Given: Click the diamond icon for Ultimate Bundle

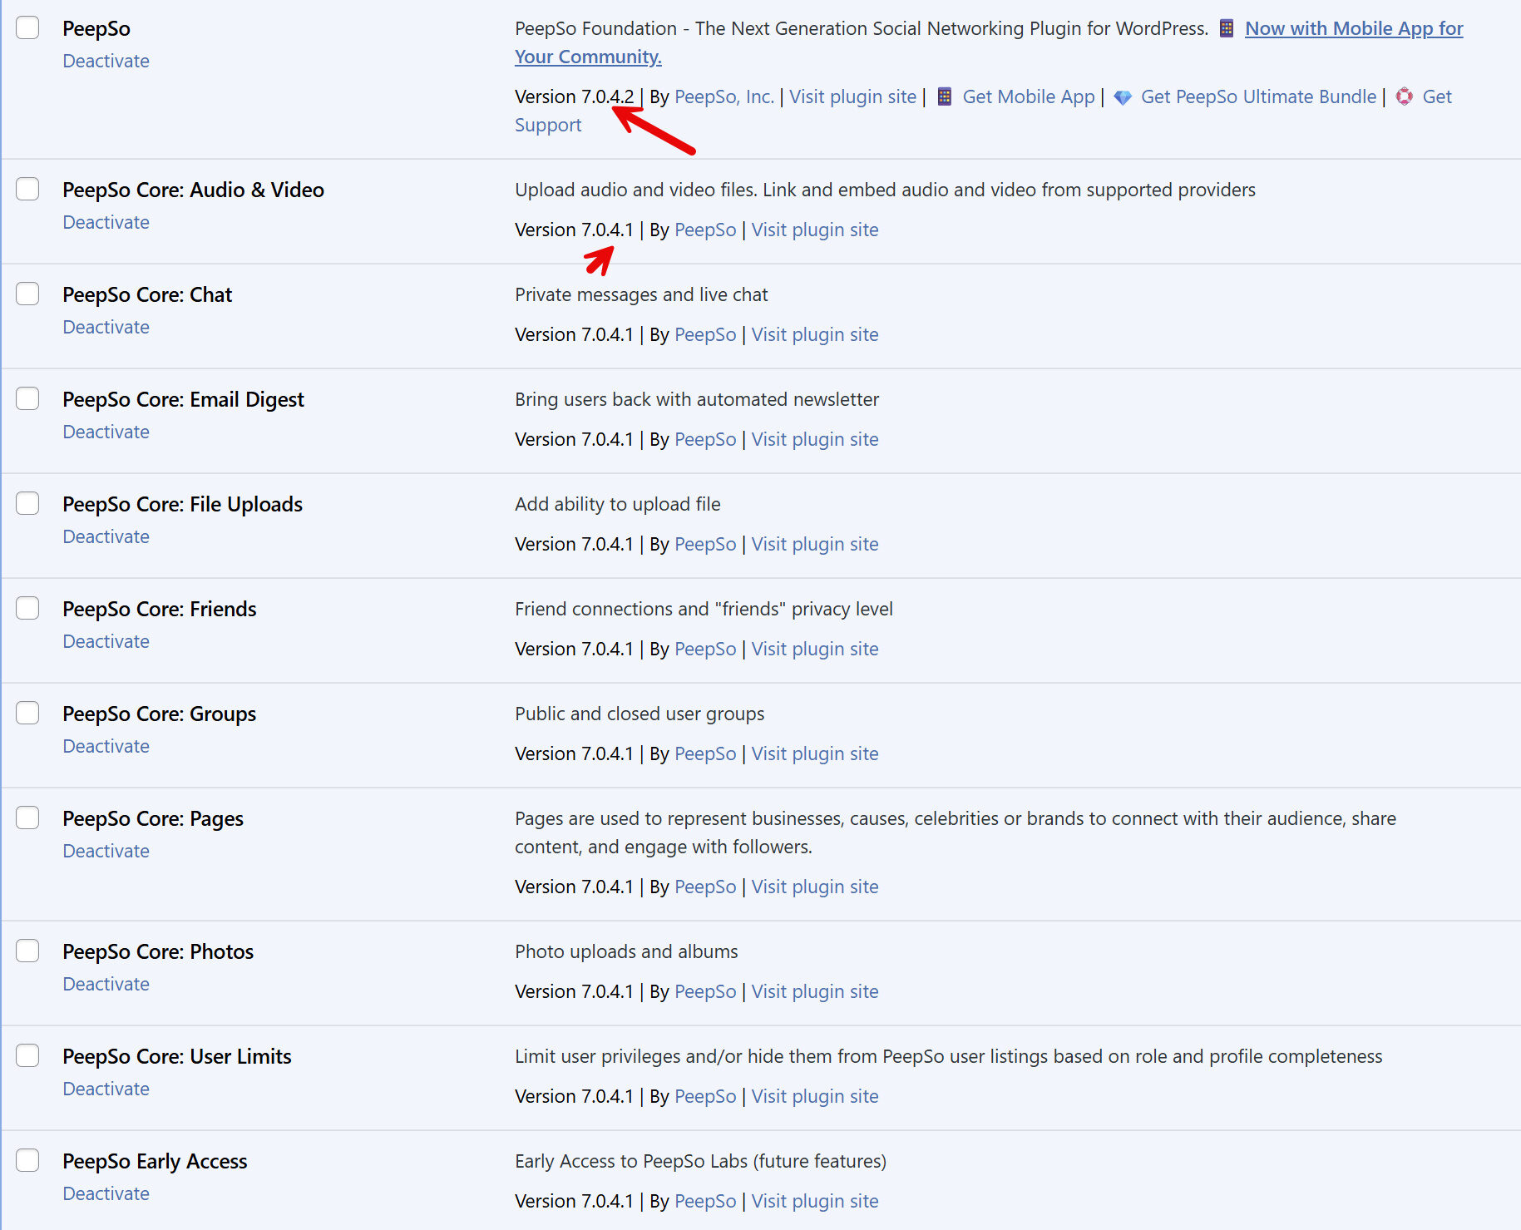Looking at the screenshot, I should click(1122, 97).
